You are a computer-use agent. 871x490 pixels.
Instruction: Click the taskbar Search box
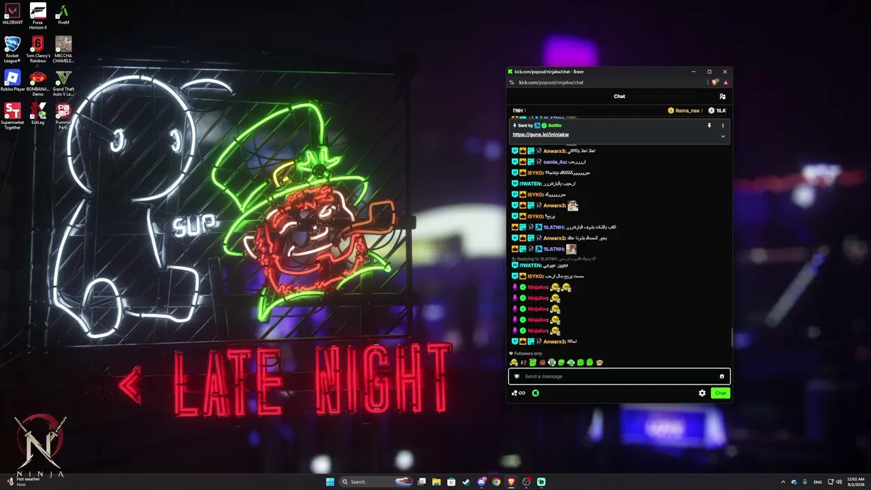[x=376, y=482]
